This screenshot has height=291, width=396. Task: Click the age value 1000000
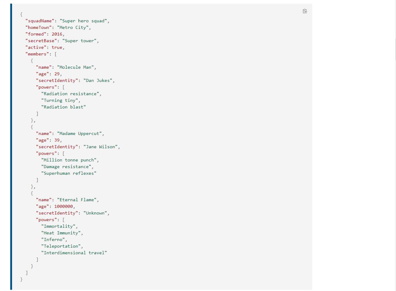pyautogui.click(x=63, y=206)
